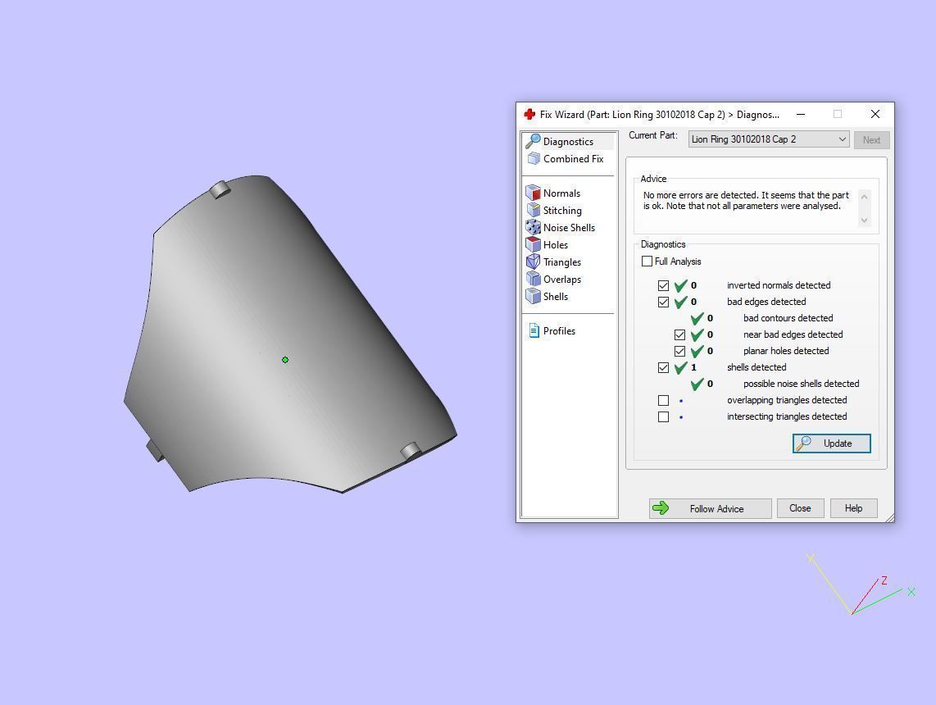Click the XYZ axis indicator
Viewport: 936px width, 705px height.
click(x=861, y=585)
